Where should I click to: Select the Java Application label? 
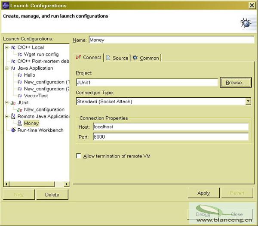coord(35,68)
